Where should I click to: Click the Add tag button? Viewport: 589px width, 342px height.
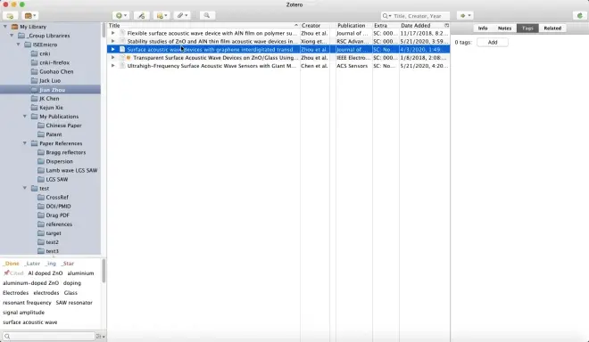pyautogui.click(x=493, y=43)
